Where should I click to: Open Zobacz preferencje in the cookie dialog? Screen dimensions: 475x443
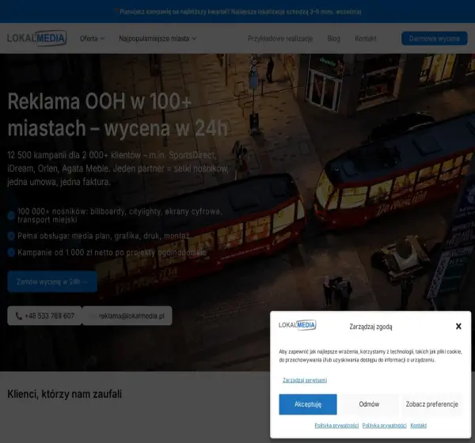pos(432,404)
